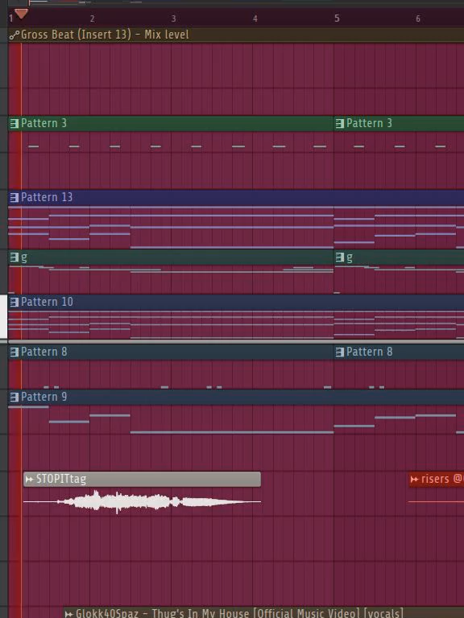Jump to bar 3 on the timeline ruler

174,19
